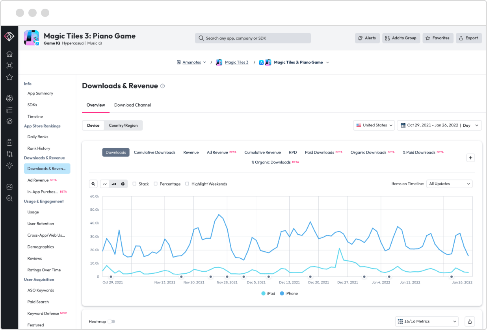Open SDKs in the side menu

[32, 105]
